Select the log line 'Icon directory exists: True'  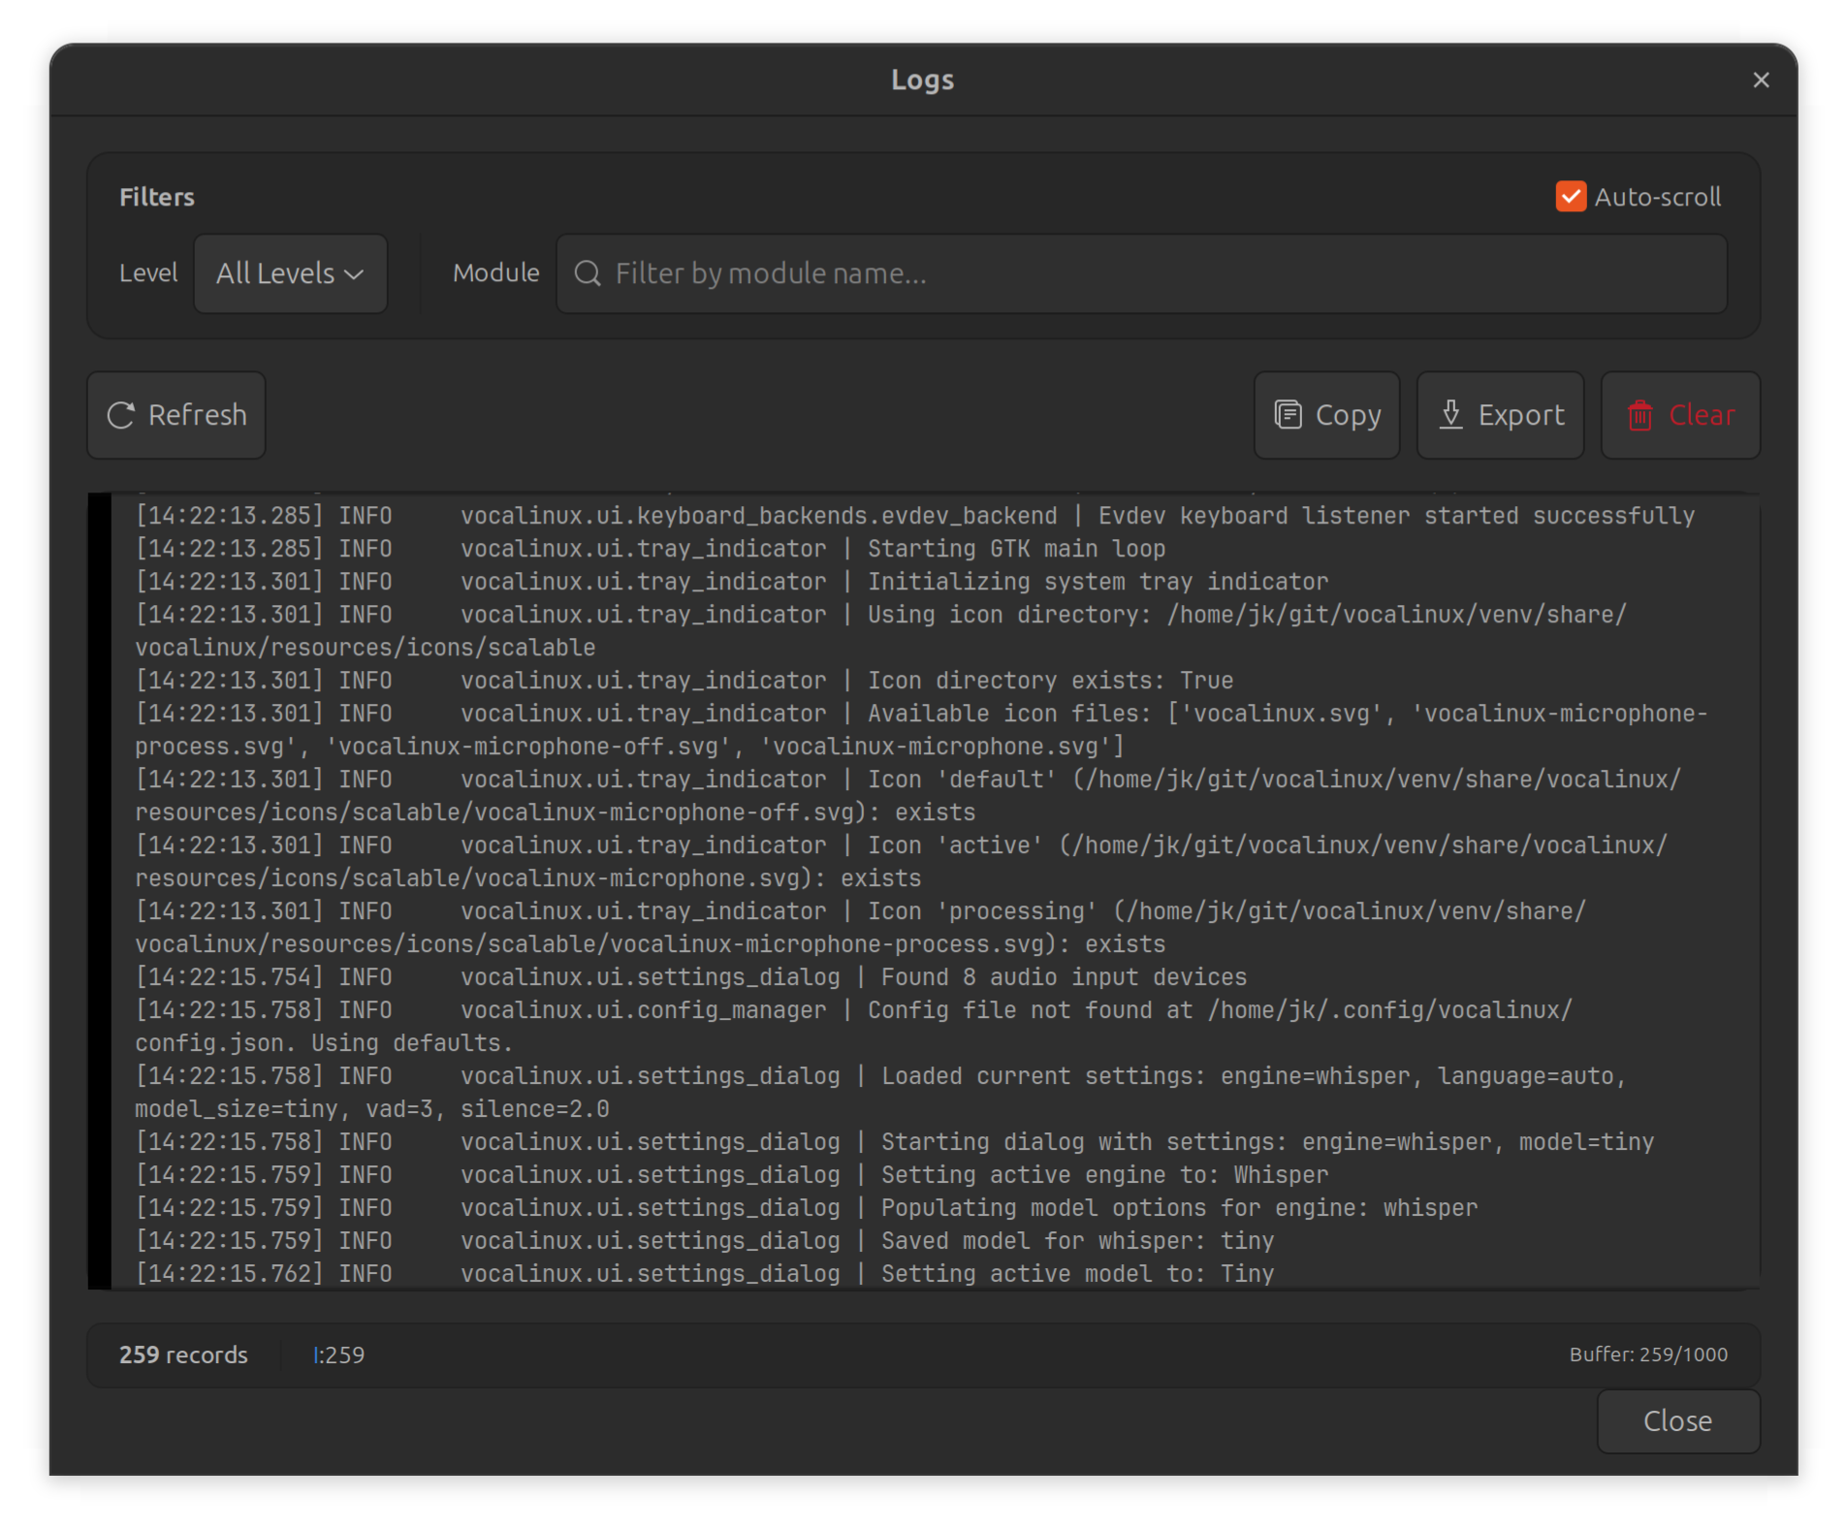pos(684,681)
